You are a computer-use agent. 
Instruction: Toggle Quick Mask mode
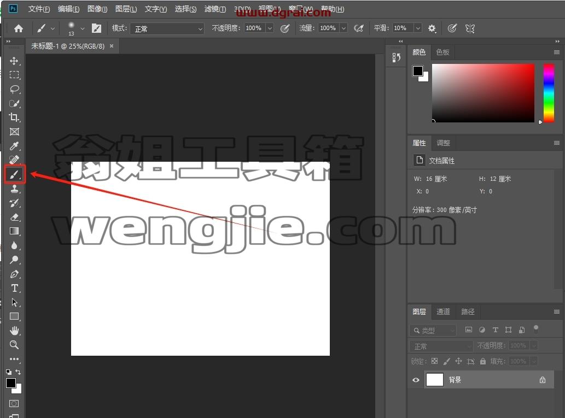[14, 403]
